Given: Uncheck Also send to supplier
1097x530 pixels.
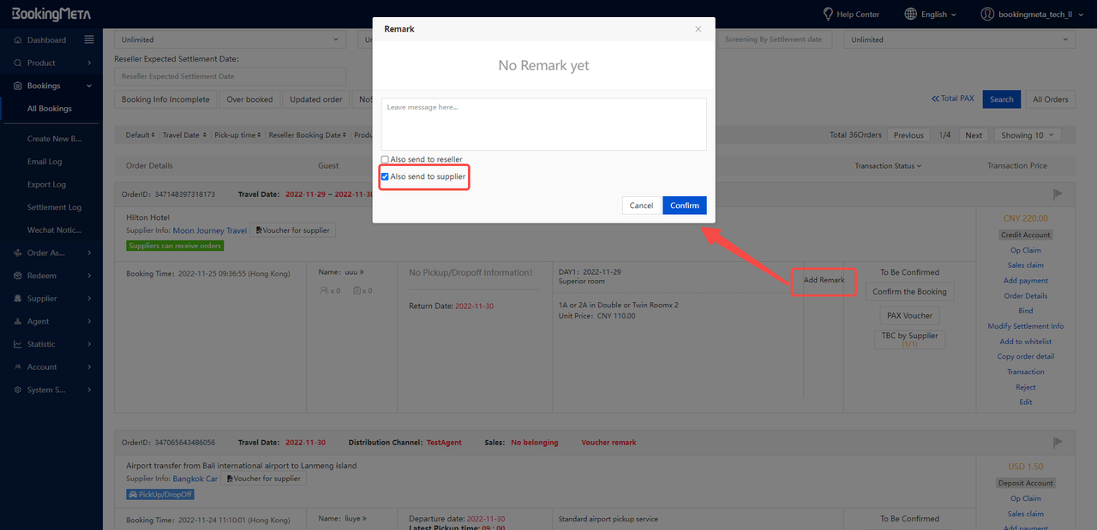Looking at the screenshot, I should click(385, 177).
